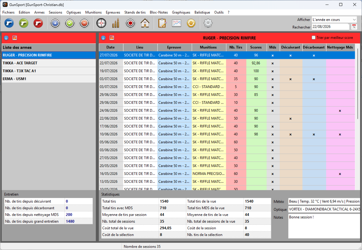The width and height of the screenshot is (362, 250).
Task: Select score 98 for 10/06/2026
Action: (x=256, y=134)
